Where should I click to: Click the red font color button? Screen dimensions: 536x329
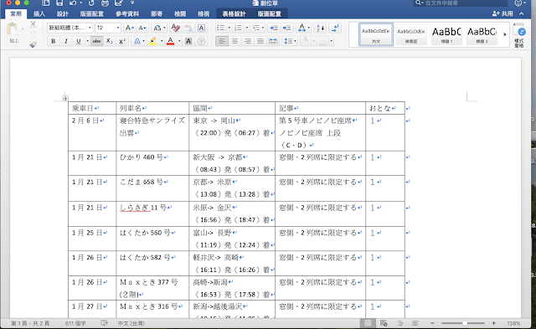pos(170,41)
